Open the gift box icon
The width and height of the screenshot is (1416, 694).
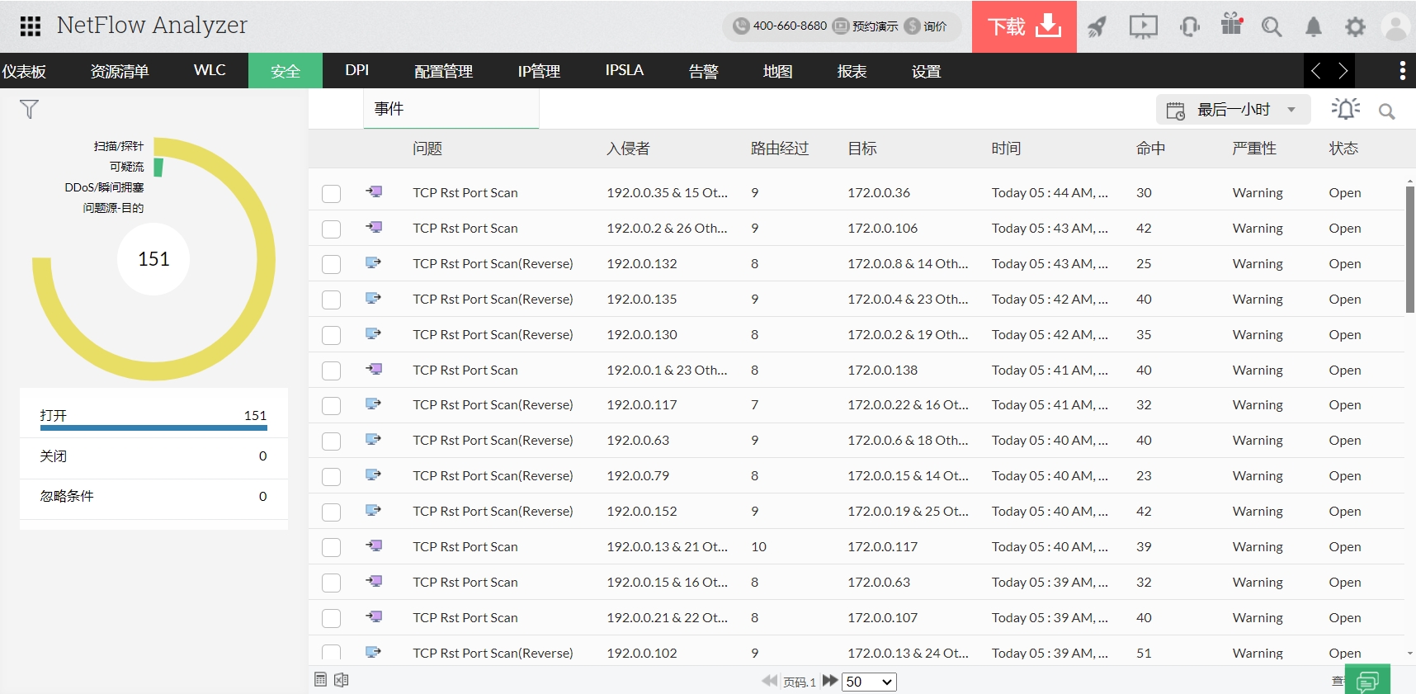point(1231,25)
